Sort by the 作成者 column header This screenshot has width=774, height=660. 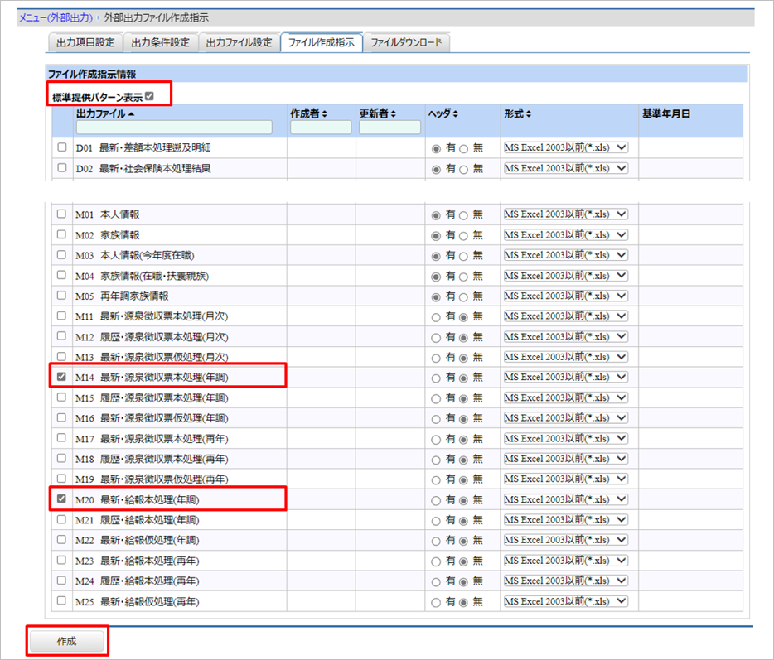tap(308, 114)
